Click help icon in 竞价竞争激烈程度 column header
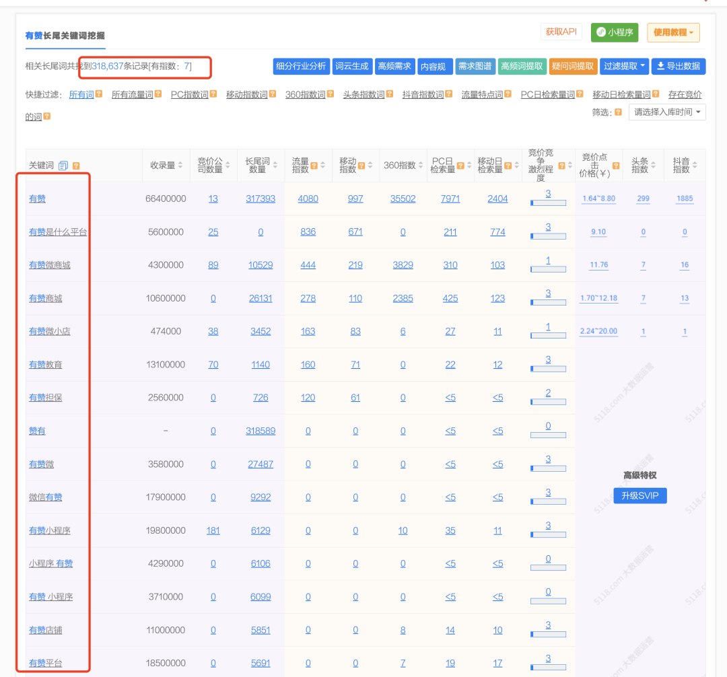 tap(561, 166)
